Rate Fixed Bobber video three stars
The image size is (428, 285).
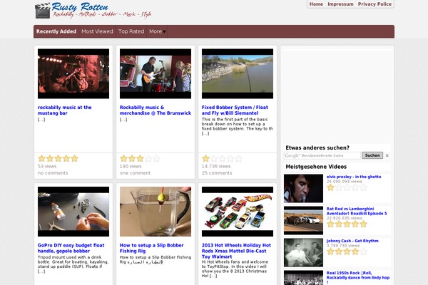[222, 158]
